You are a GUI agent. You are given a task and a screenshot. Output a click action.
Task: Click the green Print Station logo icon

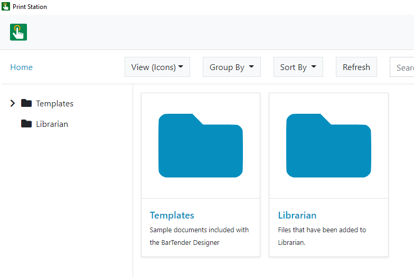18,32
